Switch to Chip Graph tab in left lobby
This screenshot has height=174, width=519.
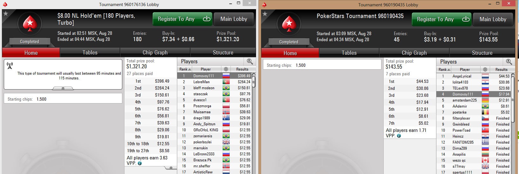pyautogui.click(x=155, y=53)
